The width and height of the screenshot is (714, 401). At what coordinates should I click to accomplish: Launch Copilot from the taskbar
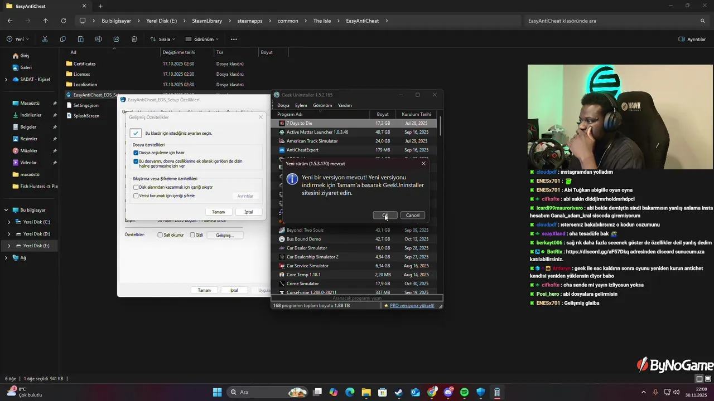point(334,392)
